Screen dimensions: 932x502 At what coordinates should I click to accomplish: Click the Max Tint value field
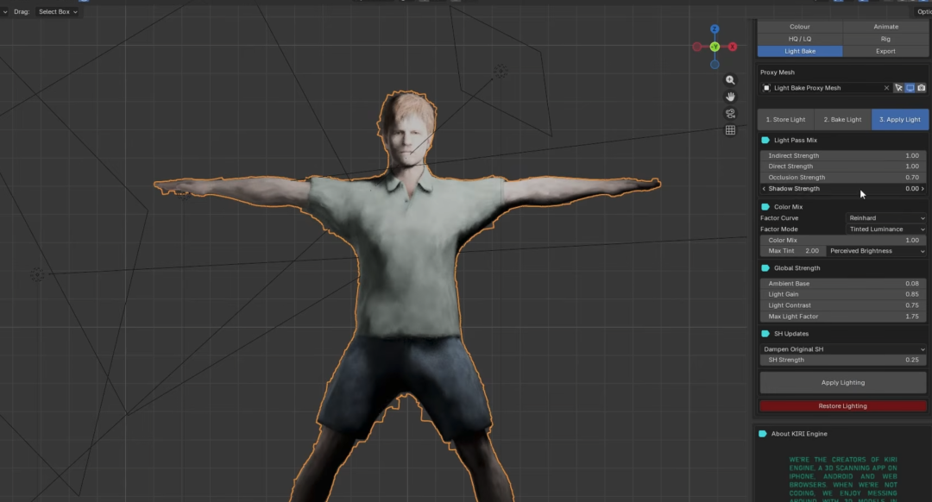[793, 251]
